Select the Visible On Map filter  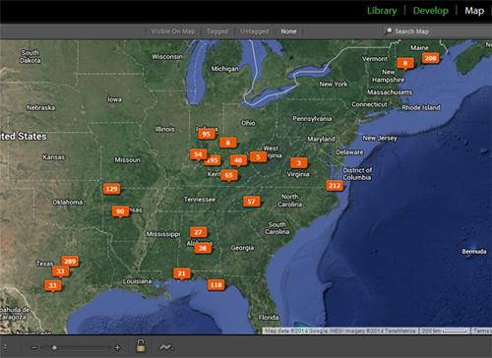coord(173,31)
